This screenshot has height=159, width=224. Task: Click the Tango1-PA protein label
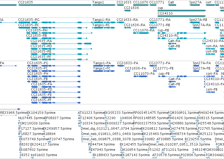pyautogui.click(x=102, y=63)
